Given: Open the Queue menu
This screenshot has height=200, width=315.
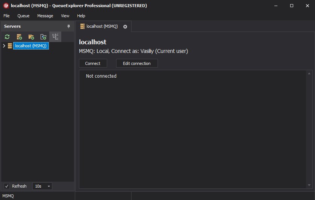Looking at the screenshot, I should tap(23, 16).
